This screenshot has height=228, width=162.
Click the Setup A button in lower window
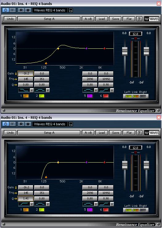pos(49,133)
